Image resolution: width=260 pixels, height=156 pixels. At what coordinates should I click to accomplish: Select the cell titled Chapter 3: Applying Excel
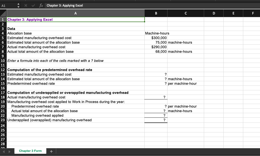pos(75,19)
